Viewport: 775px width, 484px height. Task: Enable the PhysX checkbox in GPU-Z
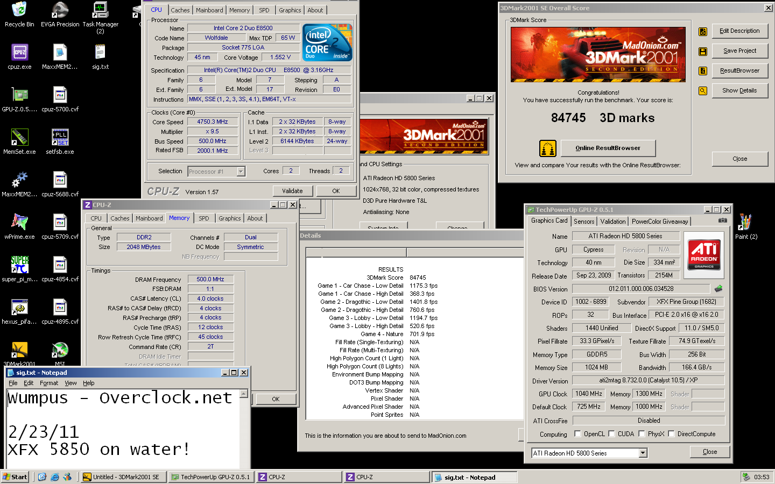642,434
